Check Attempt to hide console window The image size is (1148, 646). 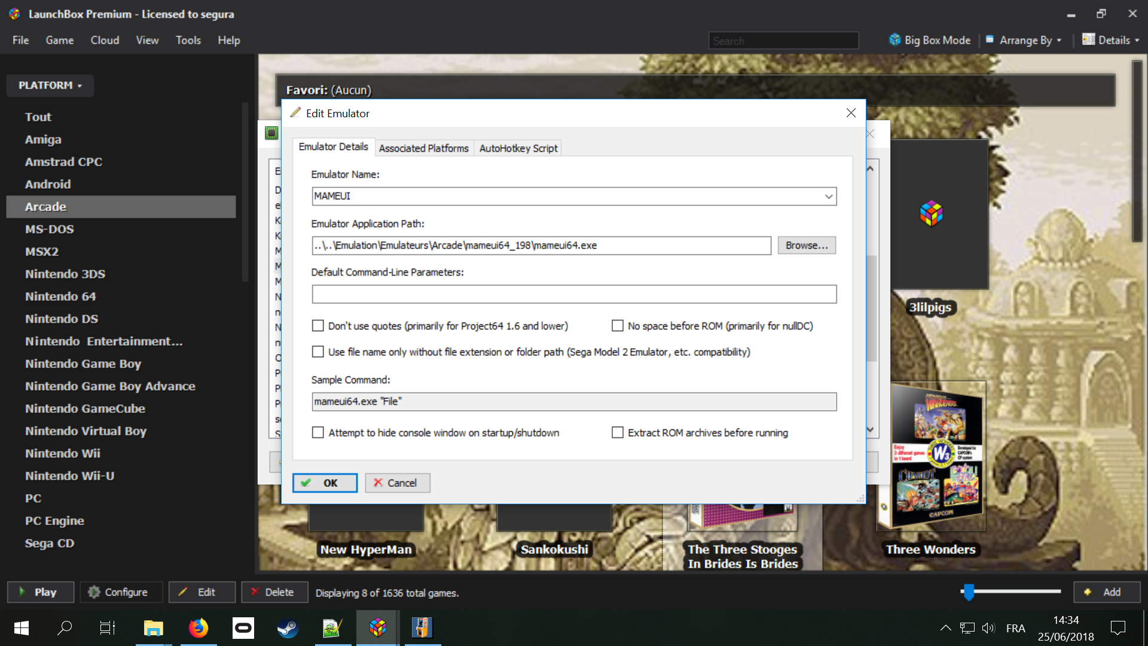pyautogui.click(x=318, y=432)
